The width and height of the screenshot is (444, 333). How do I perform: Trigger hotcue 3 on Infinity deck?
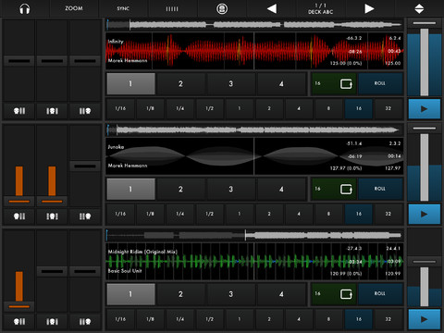[x=231, y=83]
